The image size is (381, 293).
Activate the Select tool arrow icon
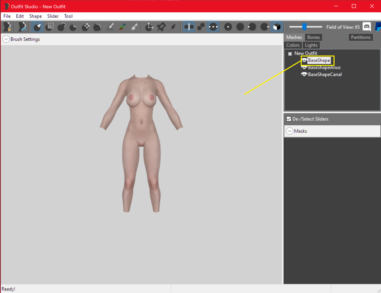pos(37,27)
